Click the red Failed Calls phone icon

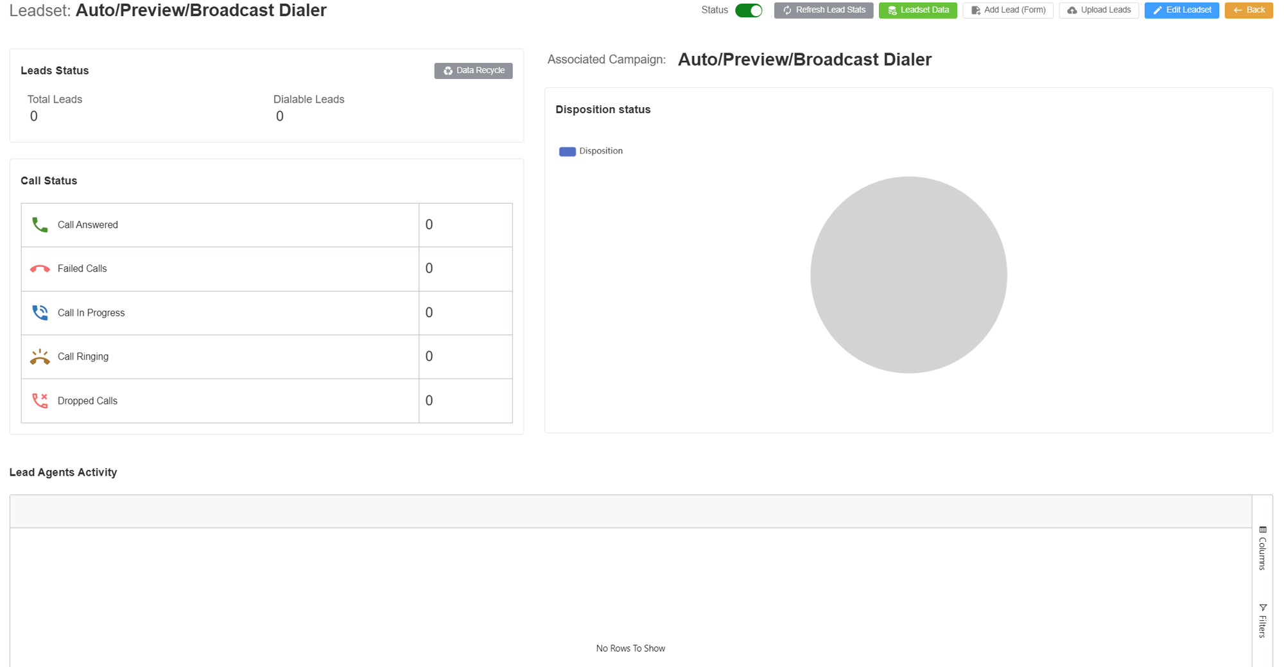[x=40, y=269]
